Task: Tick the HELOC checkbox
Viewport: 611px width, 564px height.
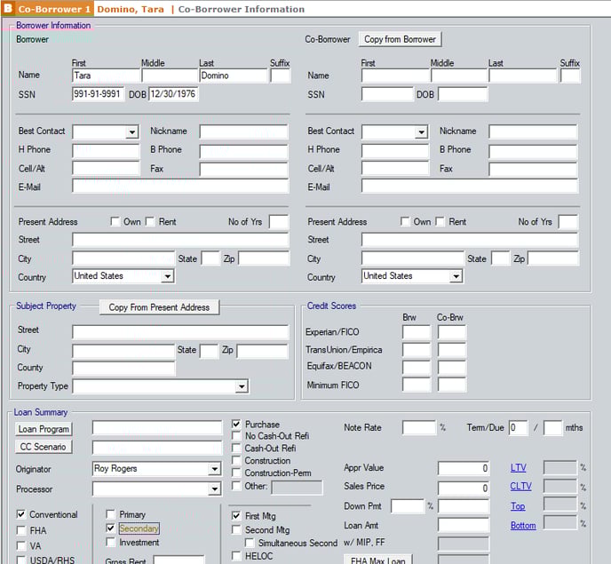Action: pos(236,556)
